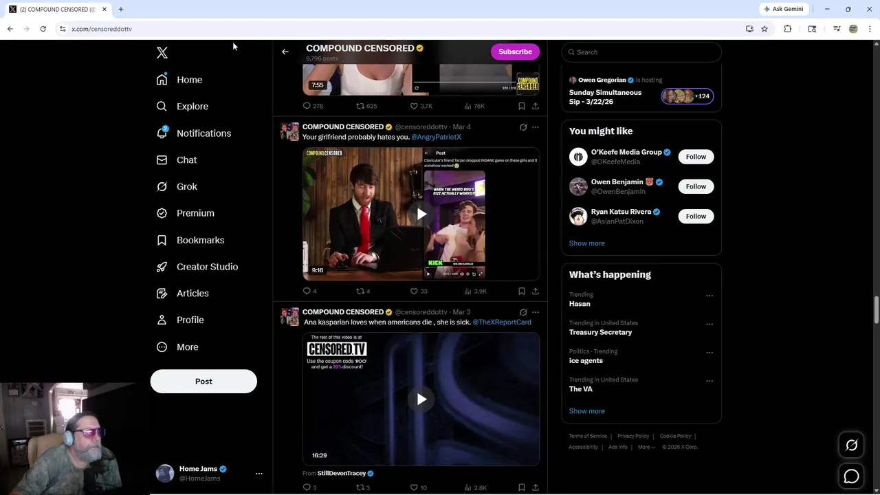Subscribe to COMPOUND CENSORED
Viewport: 880px width, 495px height.
[x=515, y=52]
